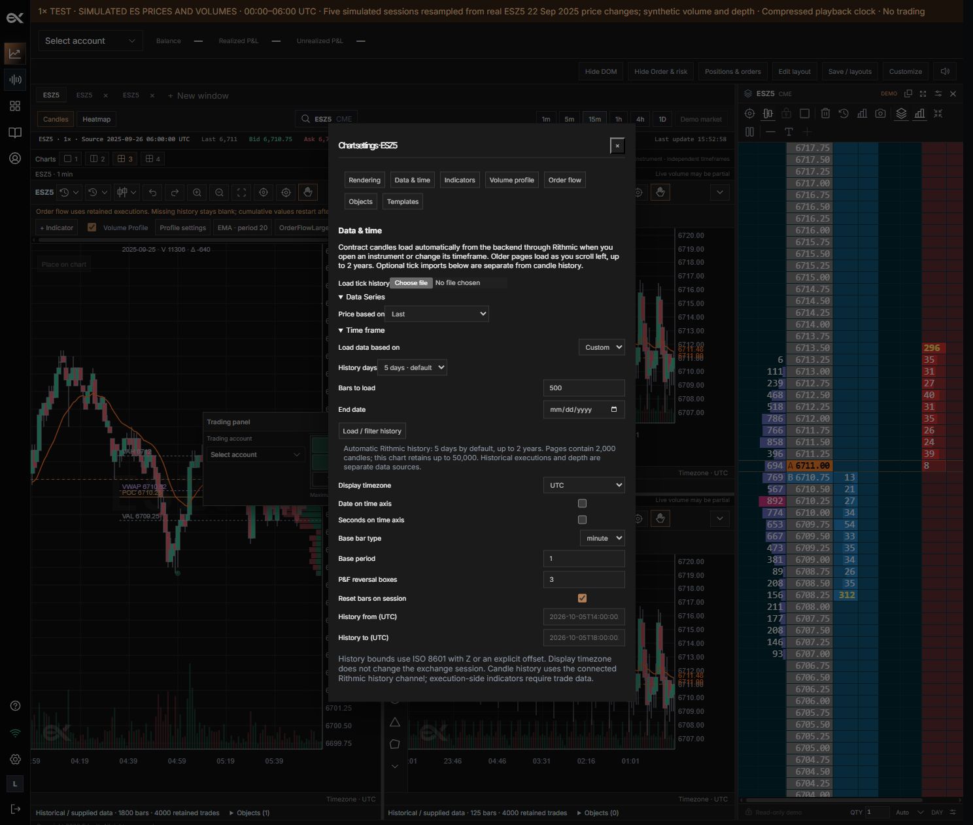Click the DOM sliders settings icon

[x=938, y=93]
